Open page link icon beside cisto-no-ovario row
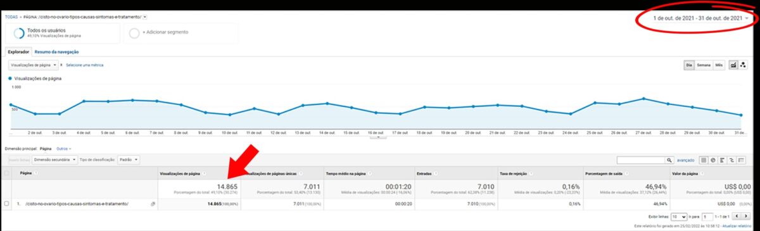Screen dimensions: 760x231 (153, 204)
